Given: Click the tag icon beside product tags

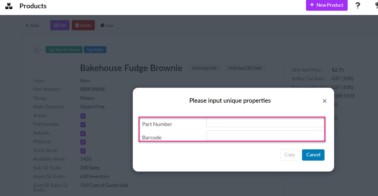Looking at the screenshot, I should pyautogui.click(x=37, y=50).
